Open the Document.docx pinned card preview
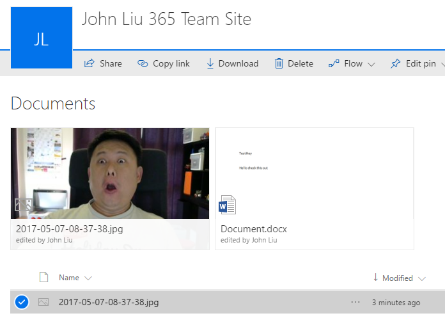445x318 pixels. click(x=315, y=173)
